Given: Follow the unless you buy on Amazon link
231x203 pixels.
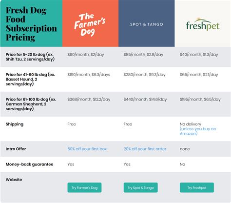Looking at the screenshot, I should tap(198, 131).
